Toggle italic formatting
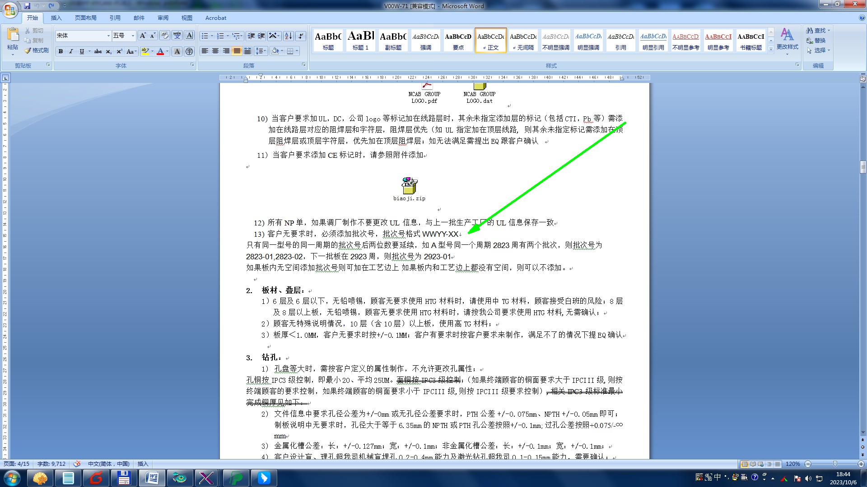The width and height of the screenshot is (867, 487). click(71, 51)
